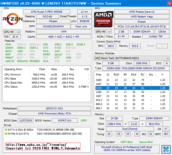Click the YD3400C5M4MFH OPN field
The height and width of the screenshot is (155, 172).
(x=53, y=26)
